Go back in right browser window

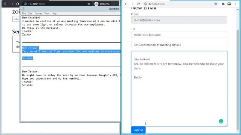click(126, 4)
